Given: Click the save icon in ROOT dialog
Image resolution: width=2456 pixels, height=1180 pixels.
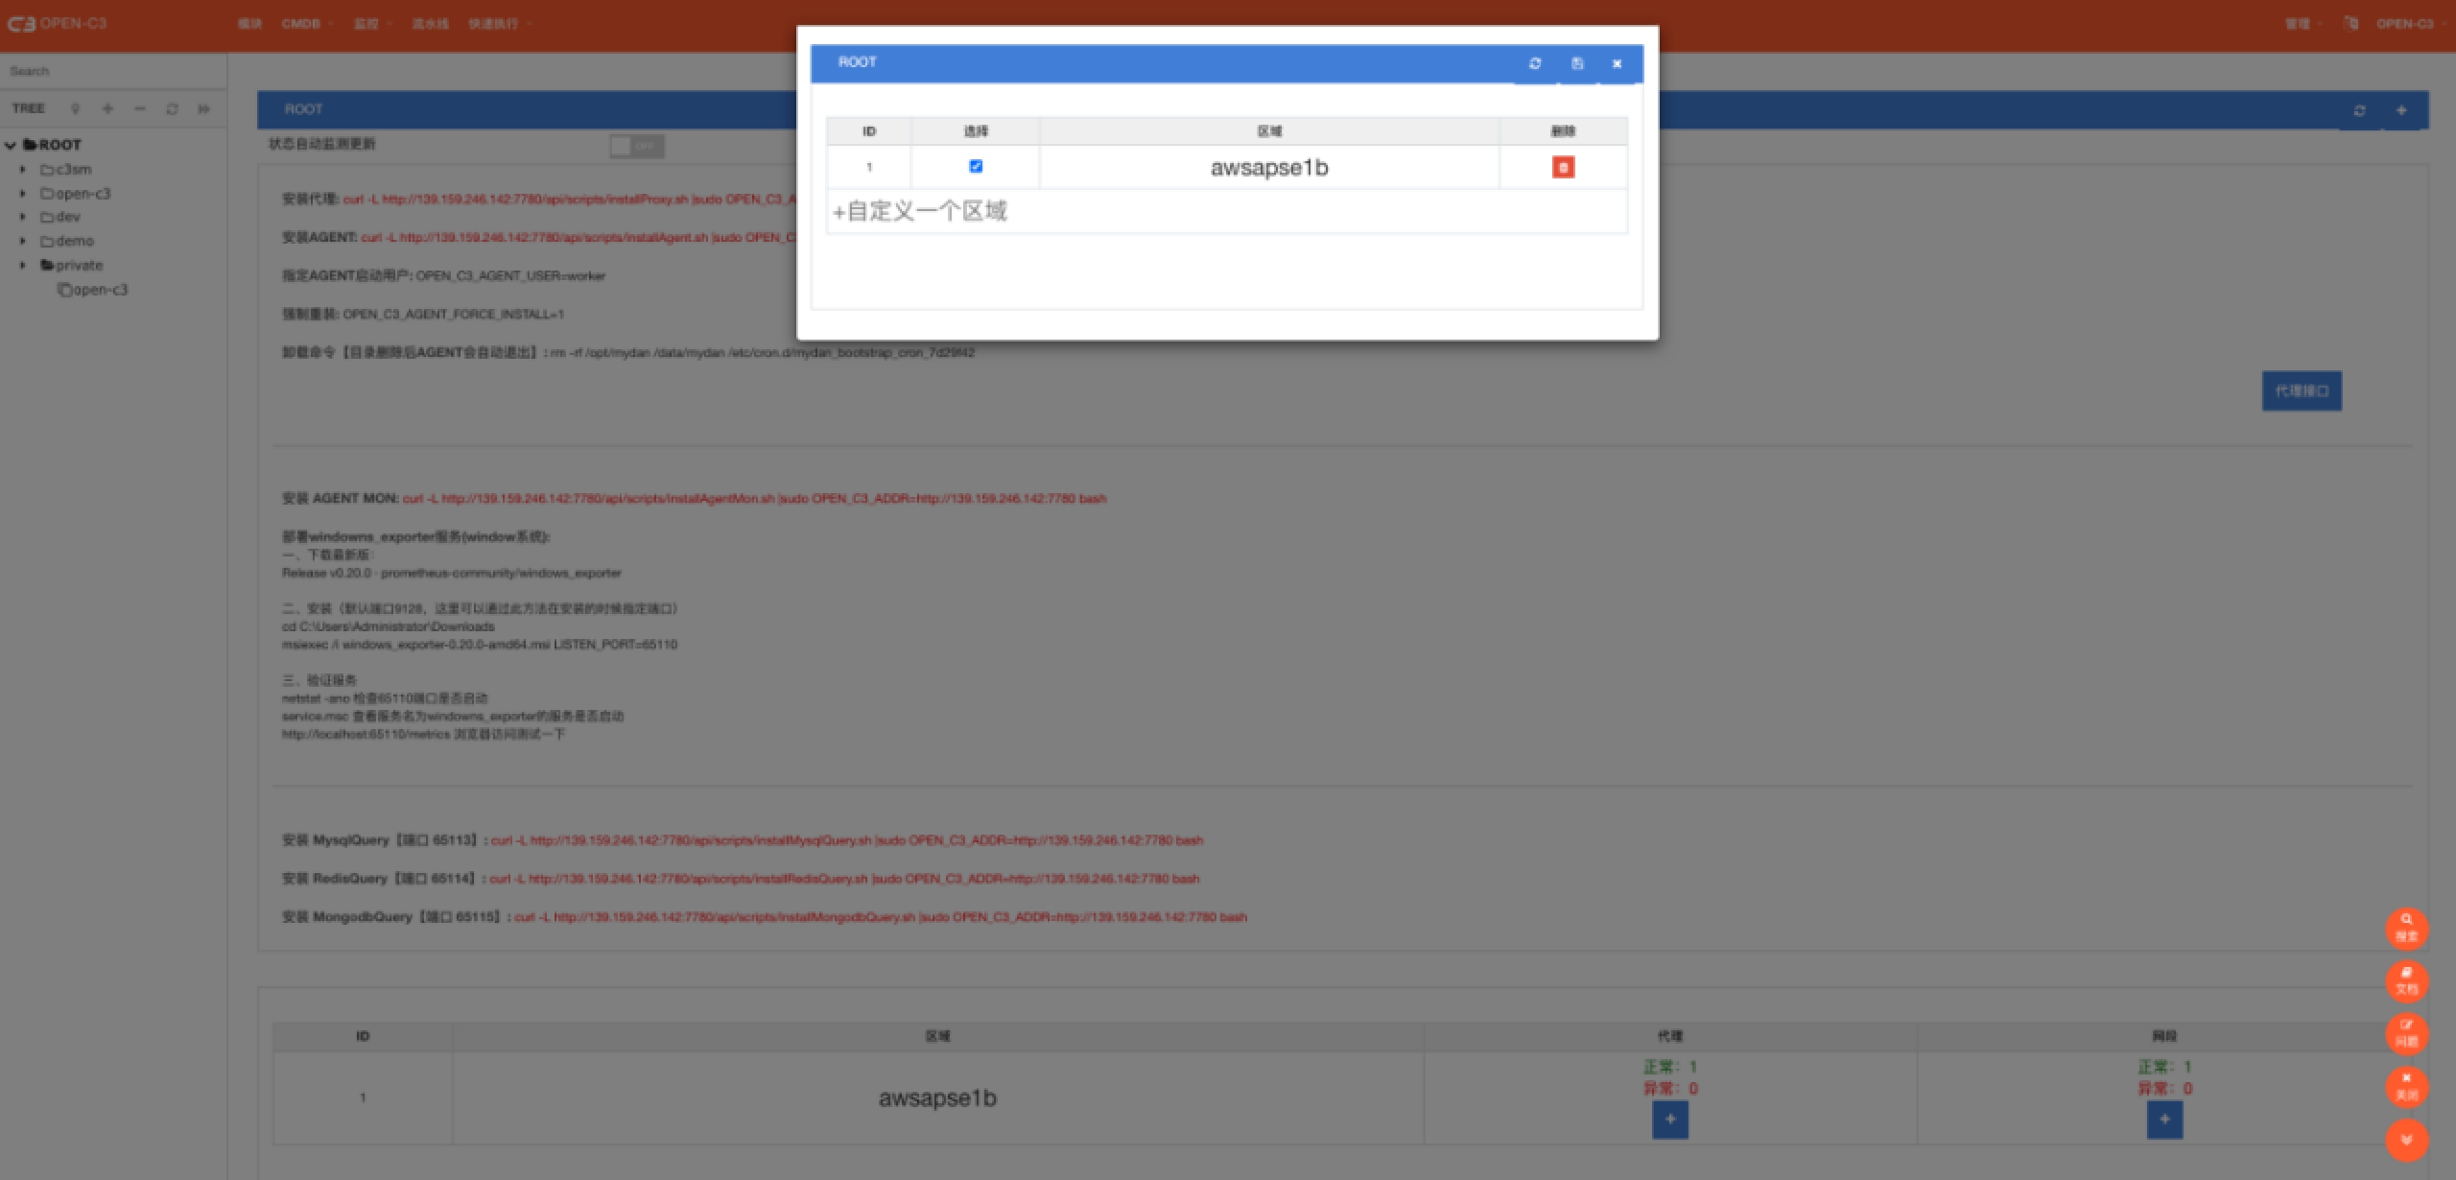Looking at the screenshot, I should pos(1576,63).
